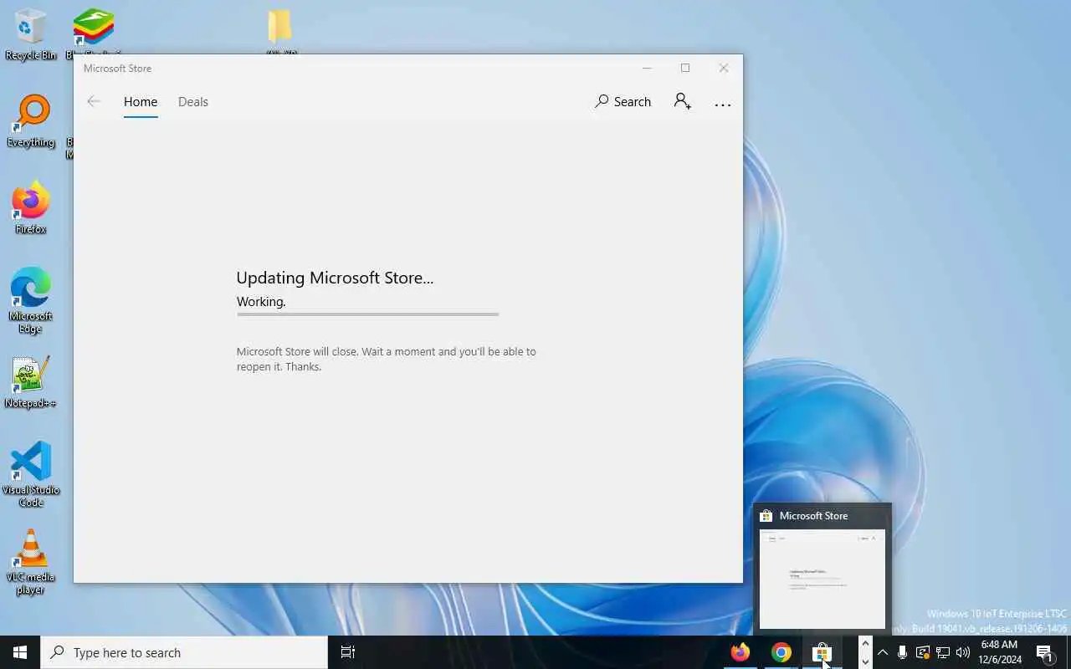The image size is (1071, 669).
Task: Click the network tray icon
Action: coord(943,652)
